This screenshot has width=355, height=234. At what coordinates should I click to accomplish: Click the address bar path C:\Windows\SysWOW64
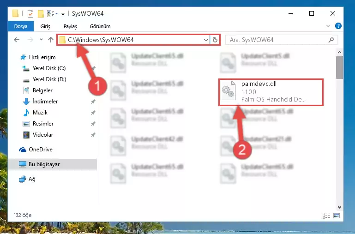pos(101,40)
